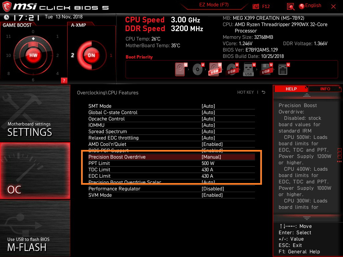Edit EDC Limit 430 A value
Screen dimensions: 343x257
pos(171,176)
